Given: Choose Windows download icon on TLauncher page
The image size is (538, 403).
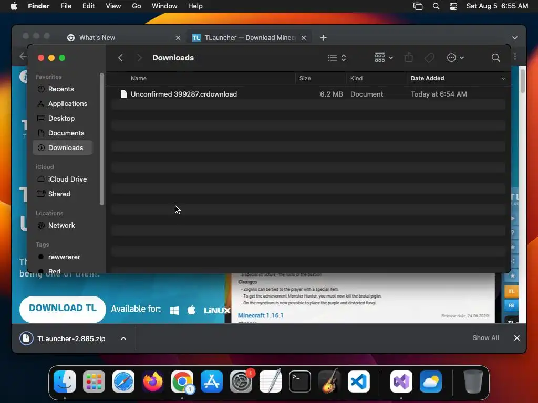Looking at the screenshot, I should (x=174, y=311).
